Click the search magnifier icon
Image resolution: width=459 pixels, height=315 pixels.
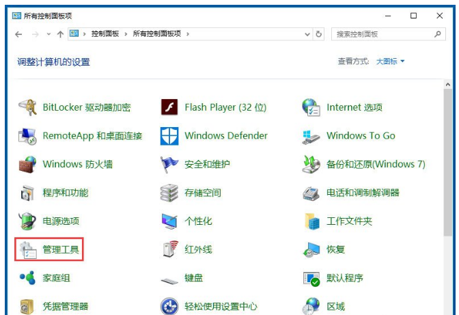tap(438, 34)
